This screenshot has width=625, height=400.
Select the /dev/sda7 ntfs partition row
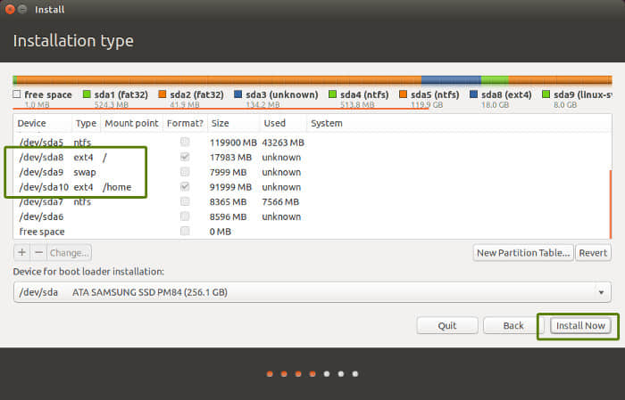(x=89, y=201)
